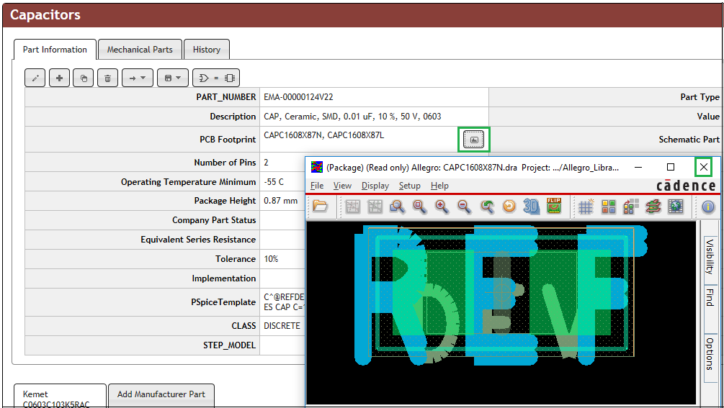This screenshot has height=408, width=724.
Task: Click the 10% tolerance value
Action: click(271, 259)
